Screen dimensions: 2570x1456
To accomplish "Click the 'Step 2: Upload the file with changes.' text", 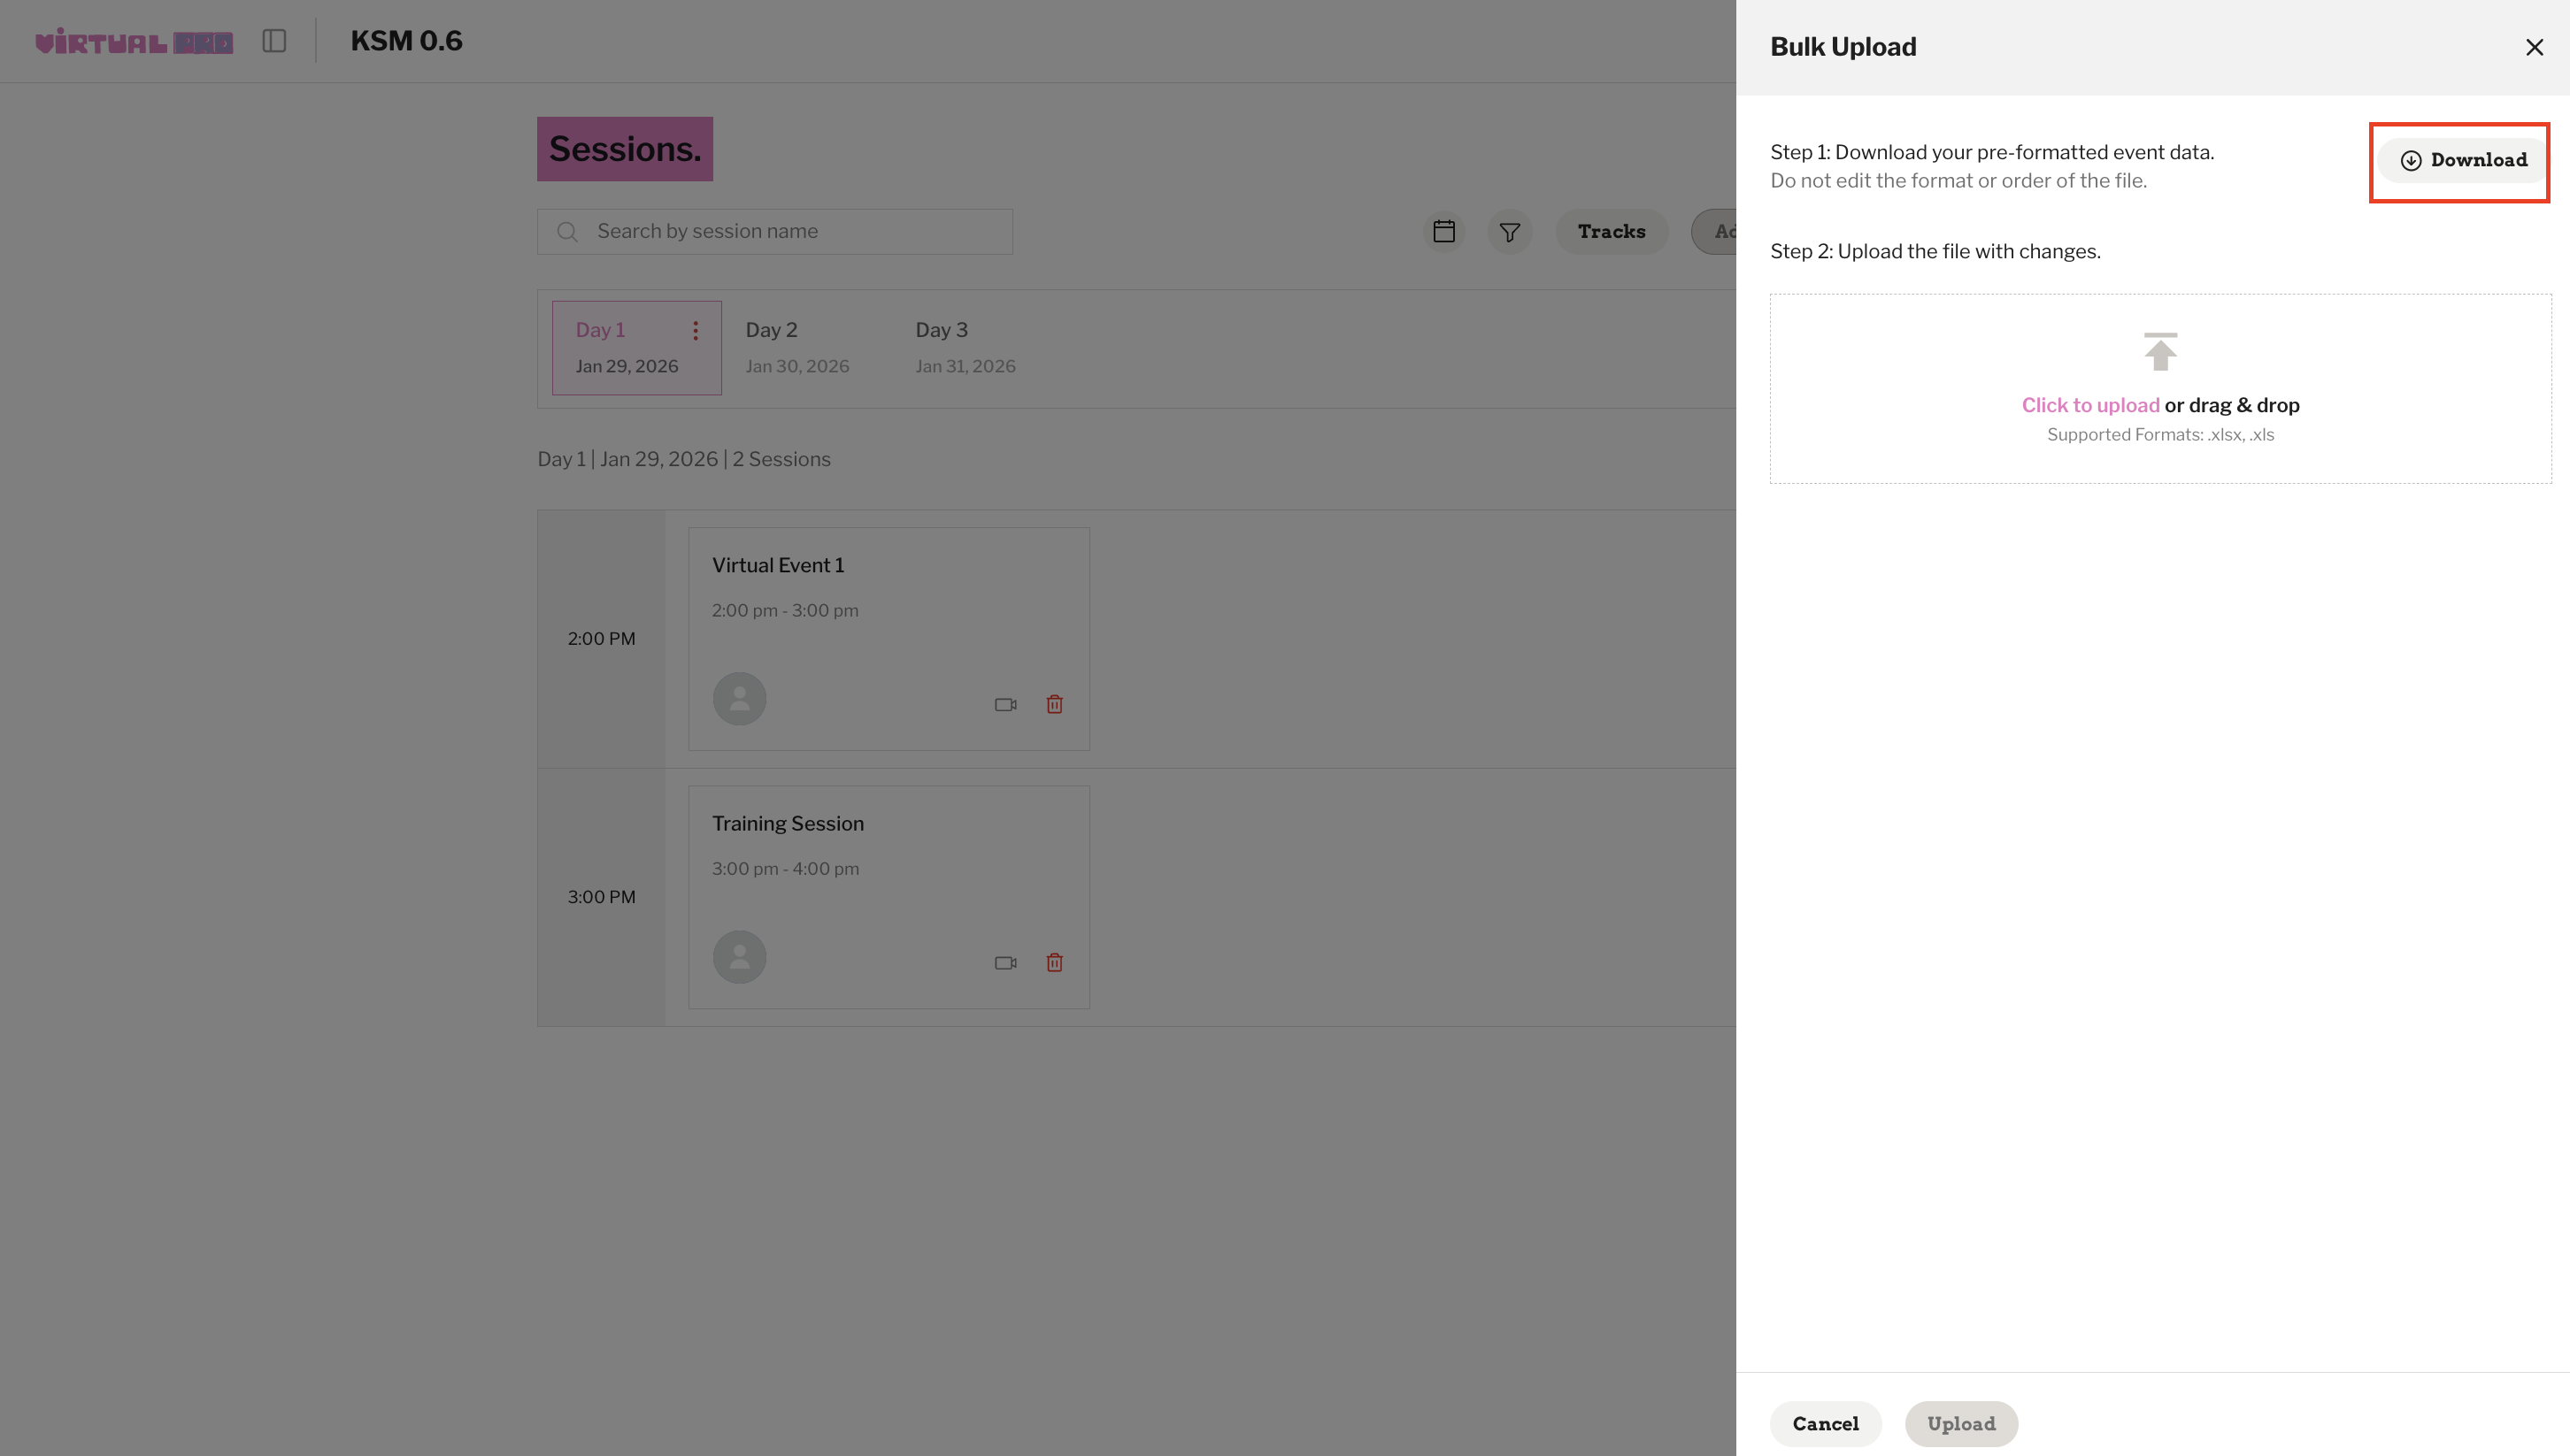I will click(x=1935, y=251).
